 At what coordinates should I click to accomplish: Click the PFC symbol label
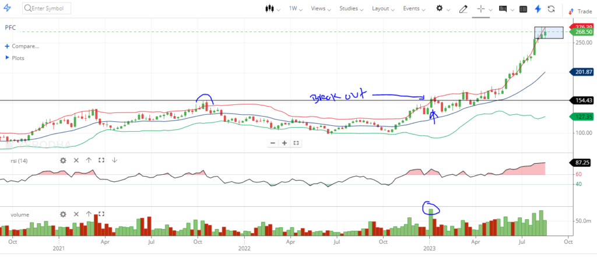[x=10, y=27]
